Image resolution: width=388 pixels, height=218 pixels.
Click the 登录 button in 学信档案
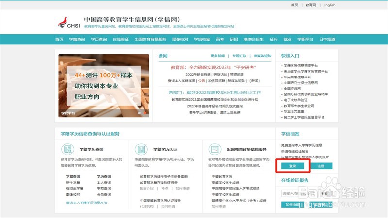292,166
